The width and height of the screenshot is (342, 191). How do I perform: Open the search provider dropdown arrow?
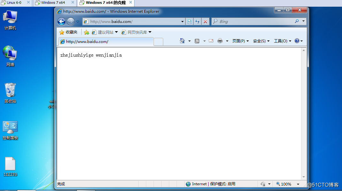pos(303,21)
